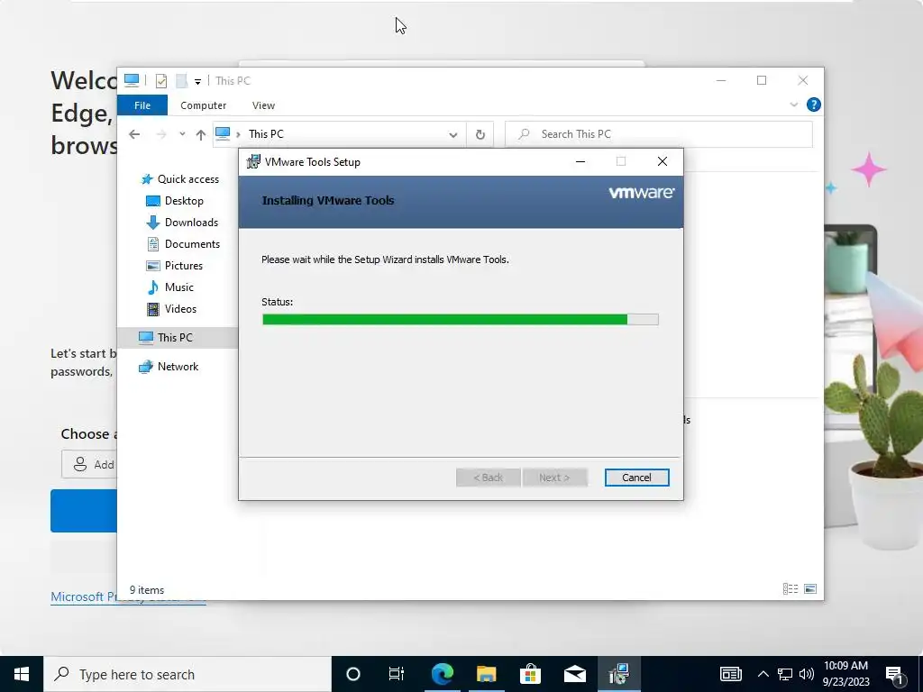Screen dimensions: 923x692
Task: Switch to details view in Explorer status bar
Action: pos(790,589)
